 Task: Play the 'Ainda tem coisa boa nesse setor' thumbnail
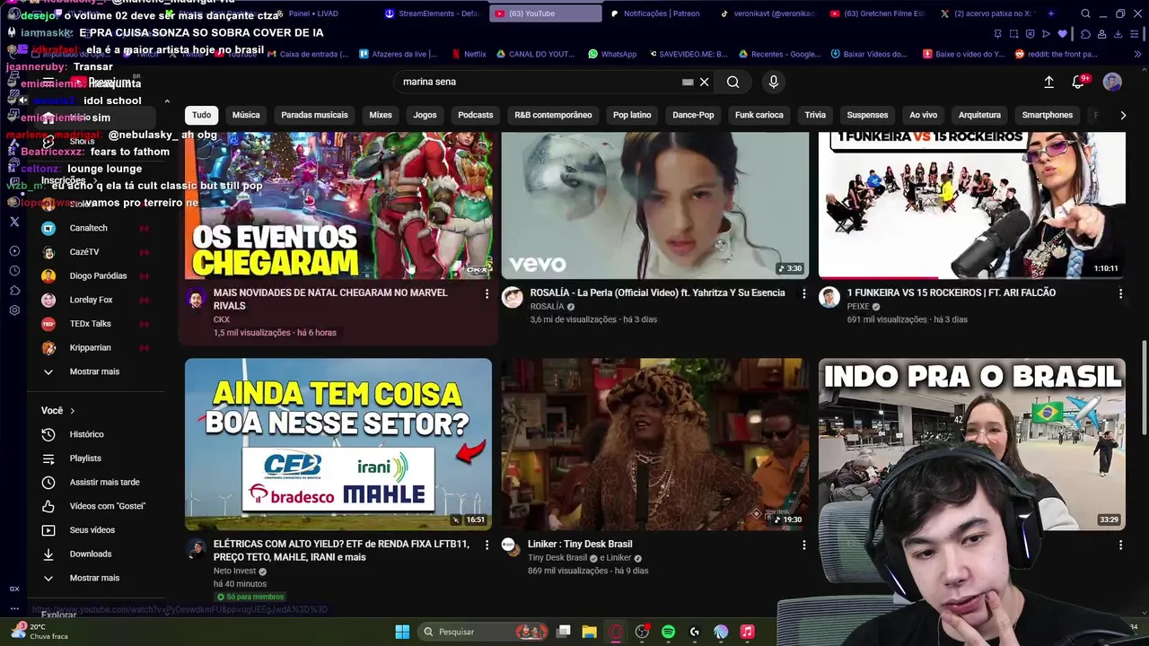coord(338,444)
